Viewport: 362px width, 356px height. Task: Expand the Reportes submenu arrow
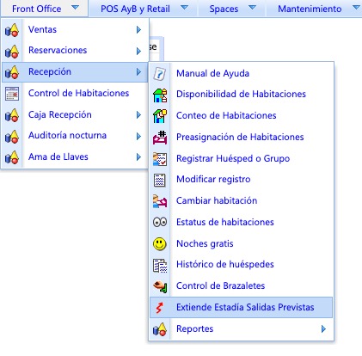(x=323, y=329)
